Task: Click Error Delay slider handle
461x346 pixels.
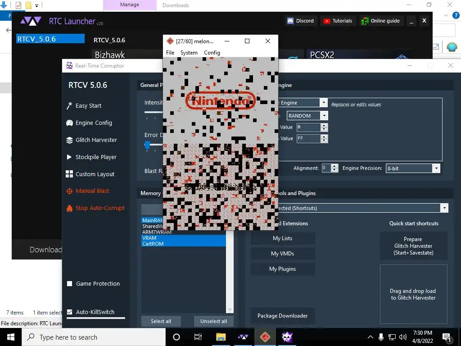Action: point(147,145)
